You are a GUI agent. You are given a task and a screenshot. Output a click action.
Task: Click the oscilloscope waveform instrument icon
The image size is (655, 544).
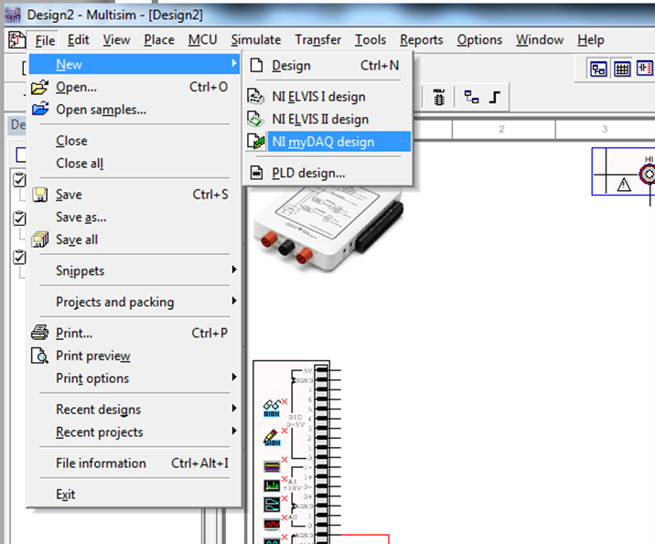[272, 466]
